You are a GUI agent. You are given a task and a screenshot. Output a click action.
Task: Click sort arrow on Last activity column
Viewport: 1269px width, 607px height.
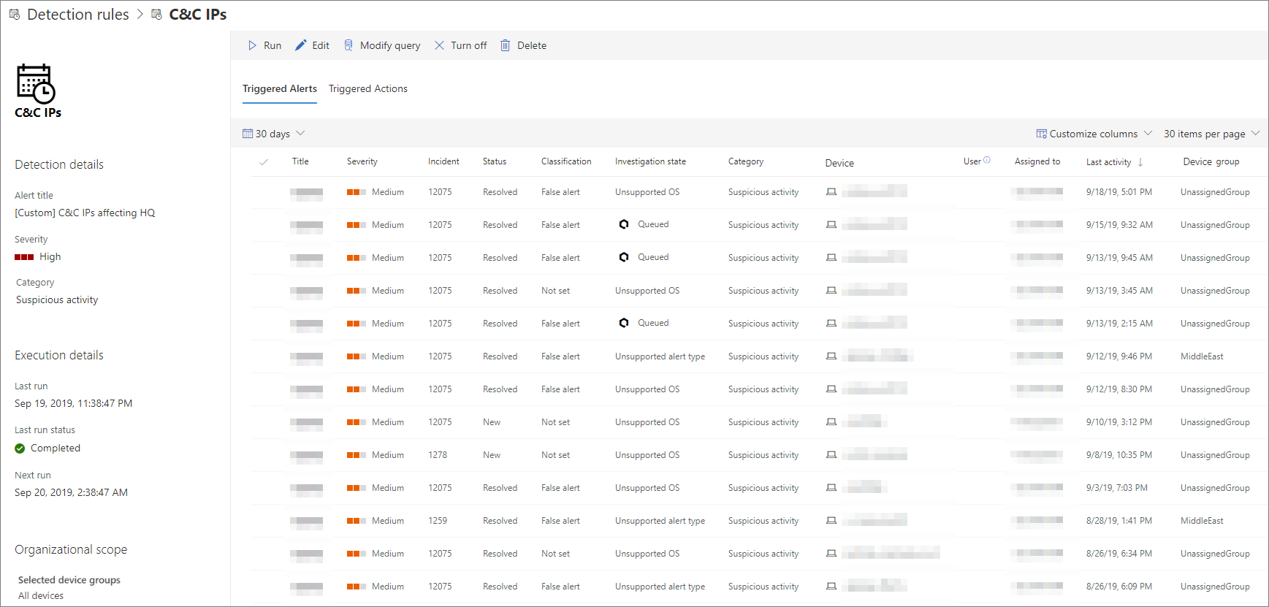(1140, 162)
